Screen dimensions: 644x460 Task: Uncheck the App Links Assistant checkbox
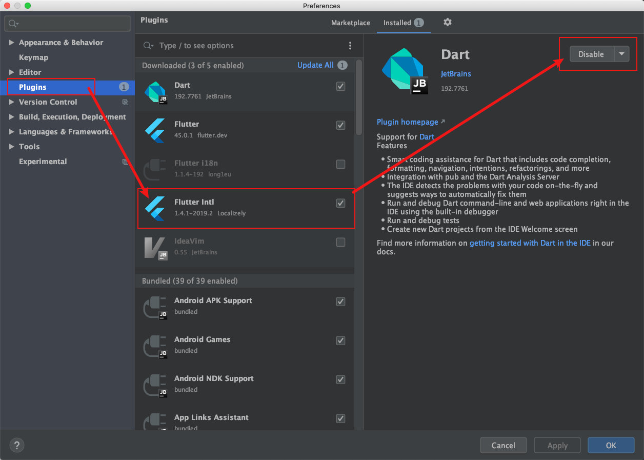[340, 418]
